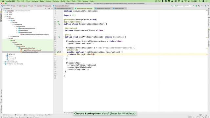Click the macOS Spotlight search icon
The width and height of the screenshot is (210, 118).
200,1
